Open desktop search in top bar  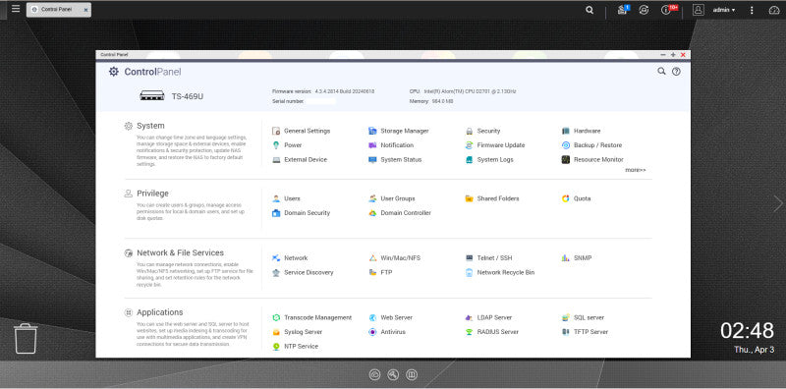click(589, 10)
